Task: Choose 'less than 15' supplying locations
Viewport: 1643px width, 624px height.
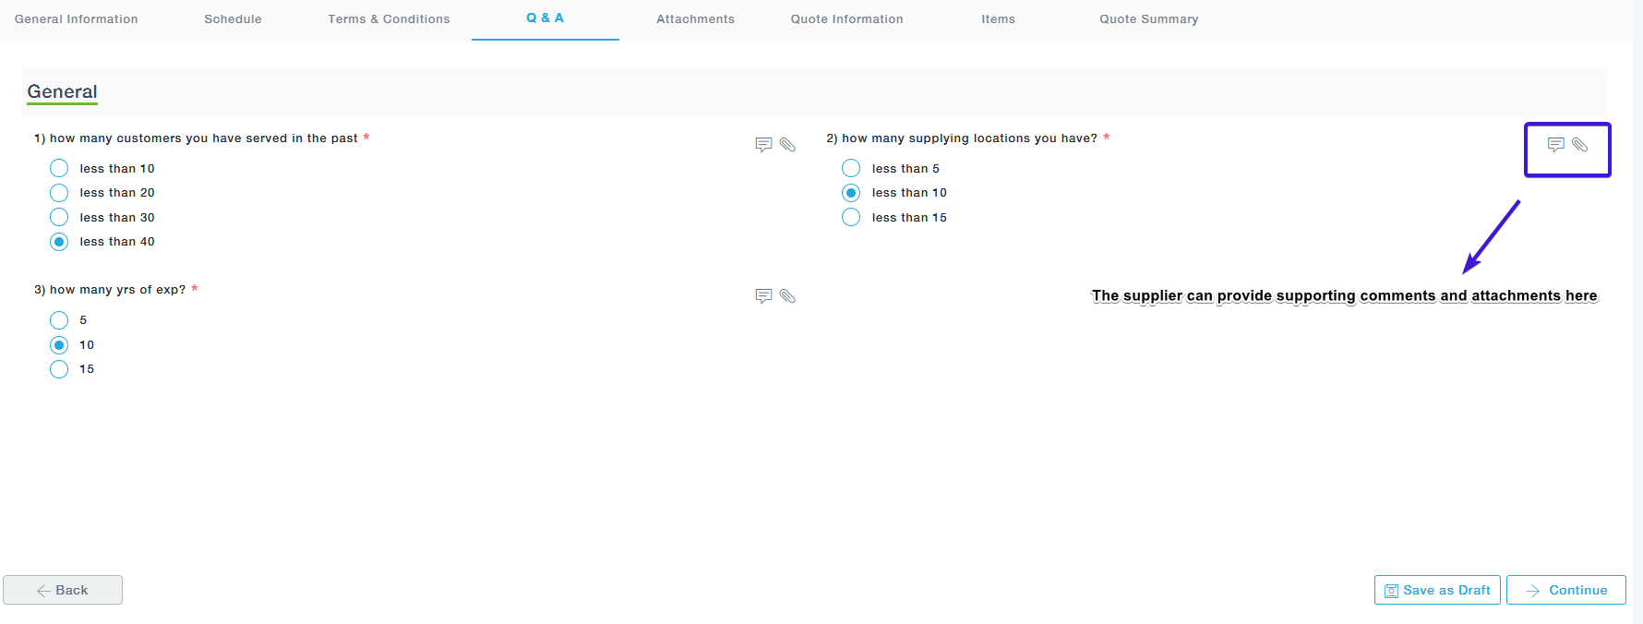Action: [x=851, y=217]
